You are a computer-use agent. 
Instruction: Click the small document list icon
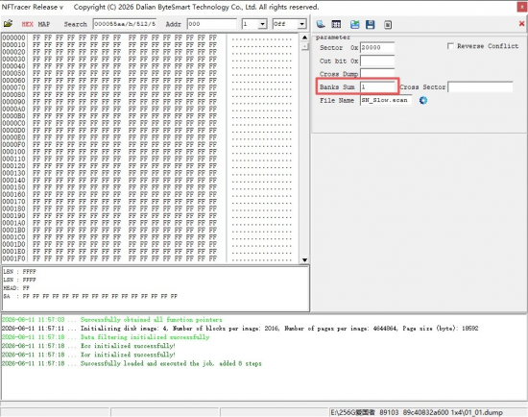click(388, 25)
